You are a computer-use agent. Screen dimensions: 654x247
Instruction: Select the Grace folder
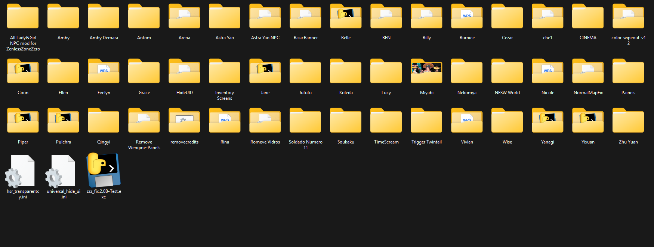[x=144, y=71]
